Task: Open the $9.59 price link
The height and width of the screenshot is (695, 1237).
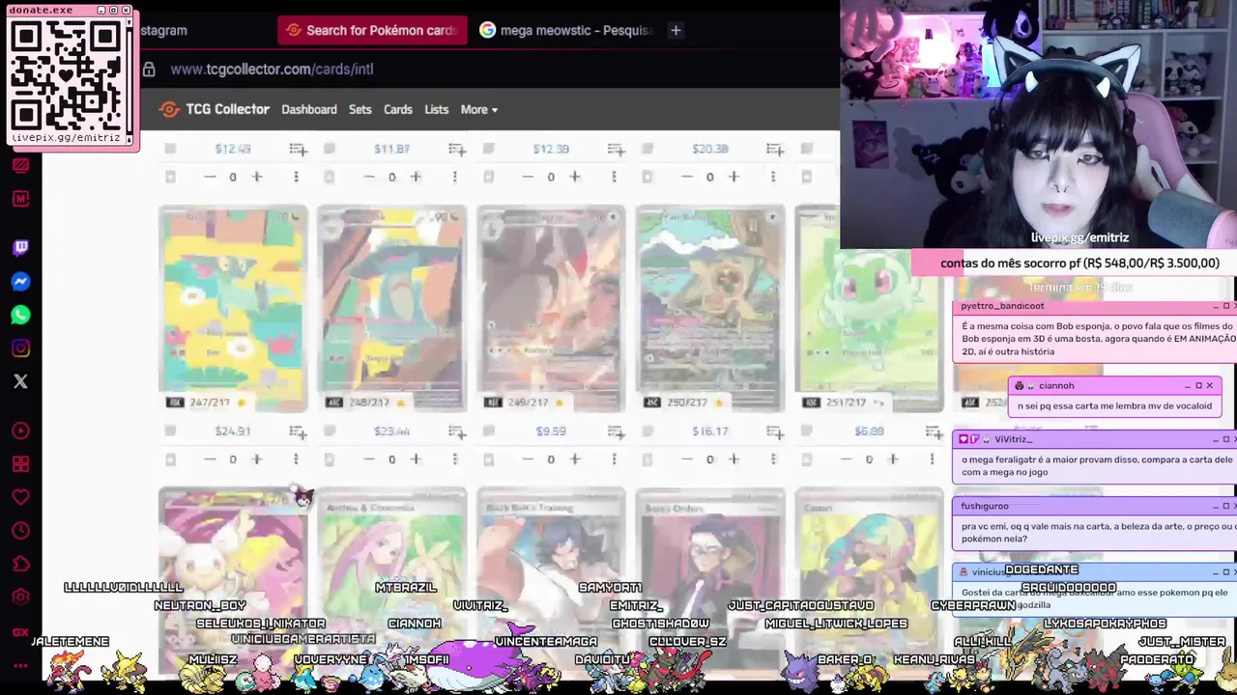Action: 551,431
